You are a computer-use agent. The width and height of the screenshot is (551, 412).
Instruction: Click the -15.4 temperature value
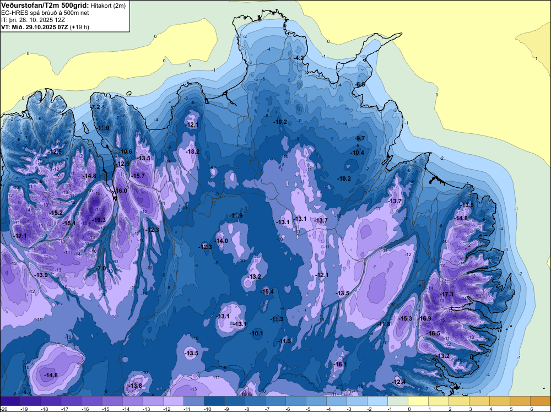267,291
